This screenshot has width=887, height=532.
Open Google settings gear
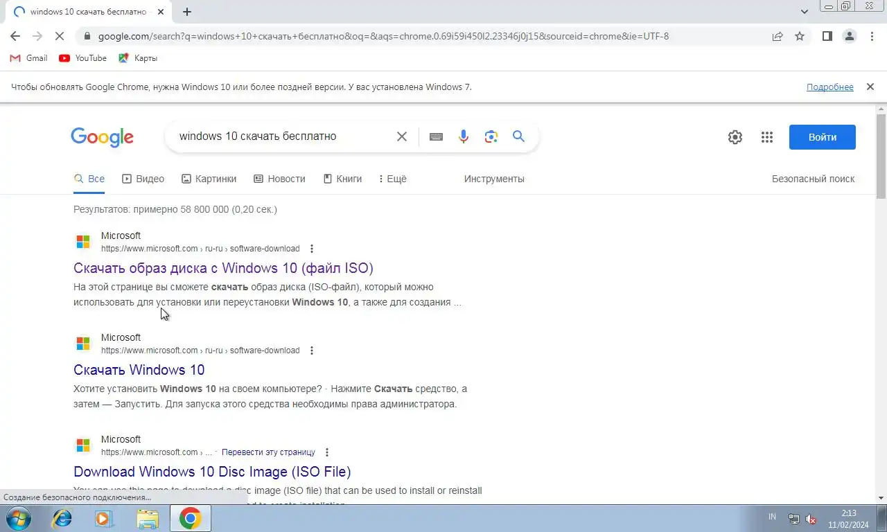pos(735,137)
